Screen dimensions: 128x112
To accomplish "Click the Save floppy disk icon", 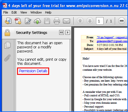I will pos(47,21).
